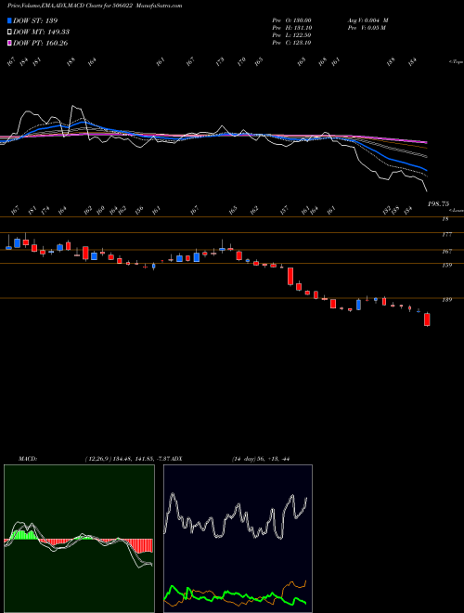Click the white DOW MT legend swatch
Viewport: 464px width, 613px height.
9,32
